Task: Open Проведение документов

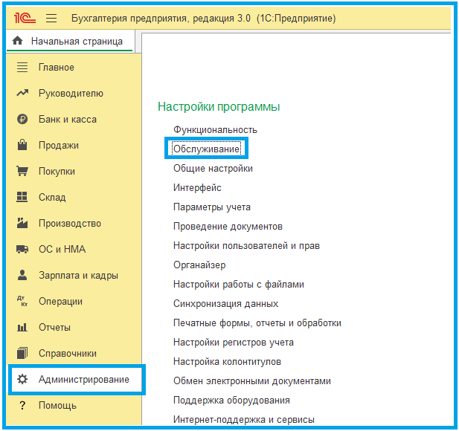Action: pos(228,227)
